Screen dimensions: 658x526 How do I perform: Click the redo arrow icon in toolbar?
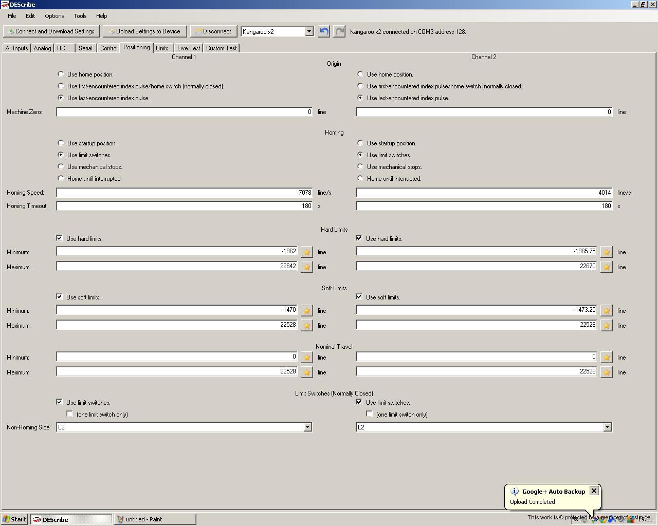[x=339, y=31]
